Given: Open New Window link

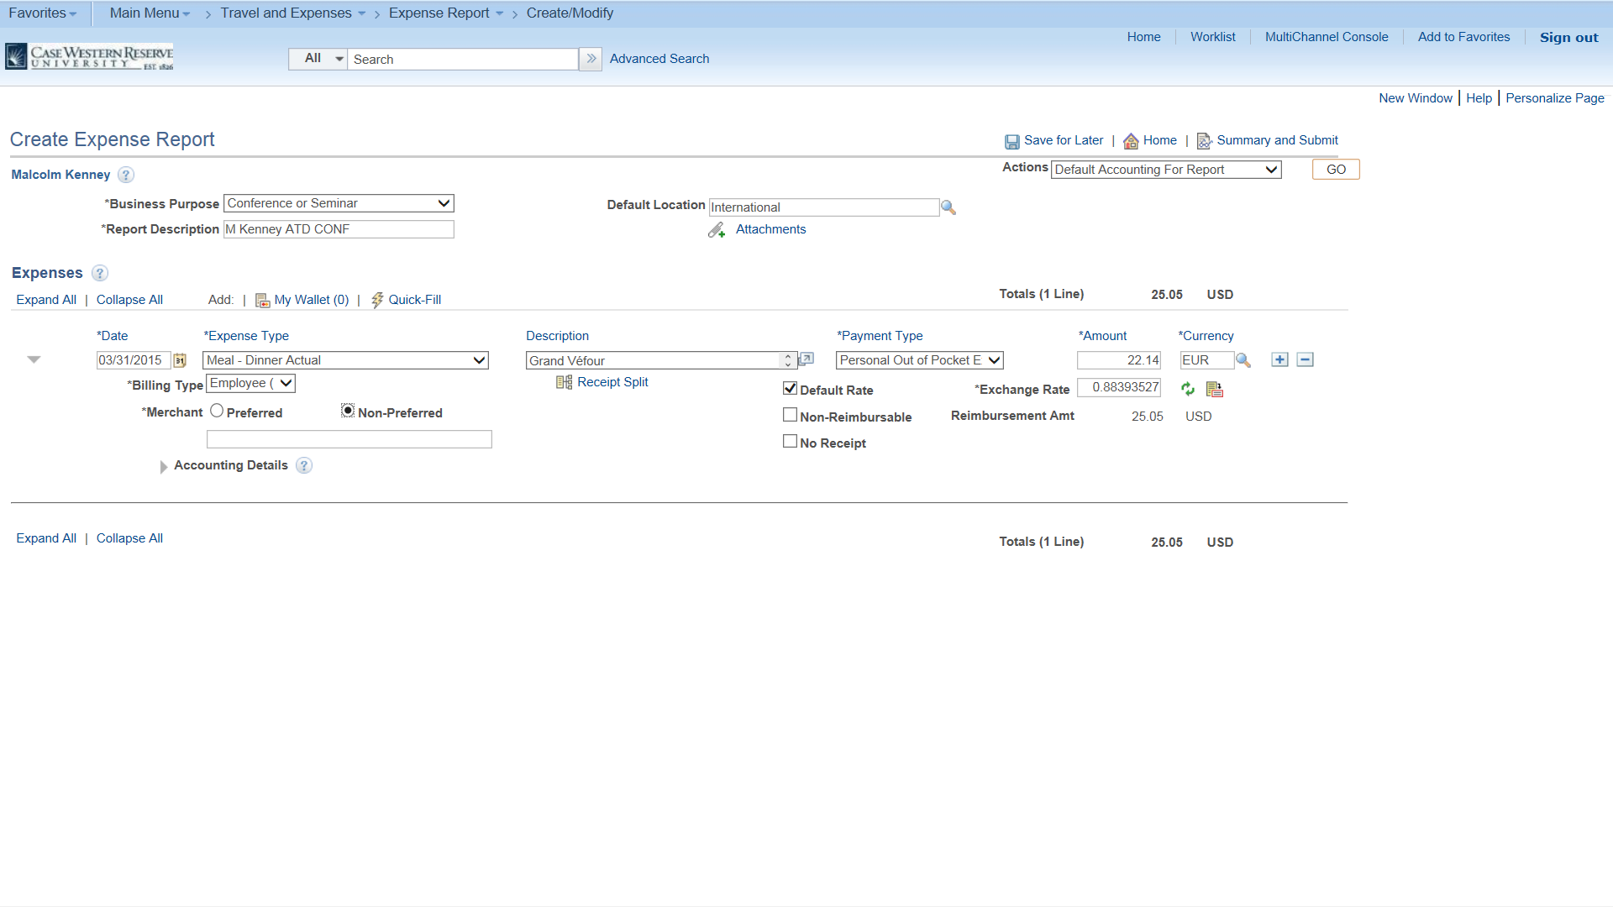Looking at the screenshot, I should pos(1415,98).
